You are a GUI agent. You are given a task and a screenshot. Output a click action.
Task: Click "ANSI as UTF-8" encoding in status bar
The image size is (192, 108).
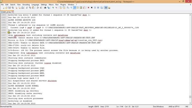click(x=174, y=107)
